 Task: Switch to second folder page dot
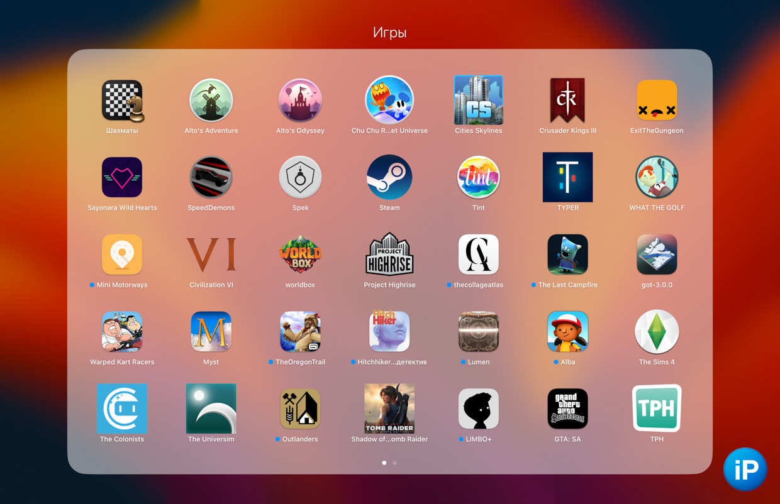coord(395,463)
